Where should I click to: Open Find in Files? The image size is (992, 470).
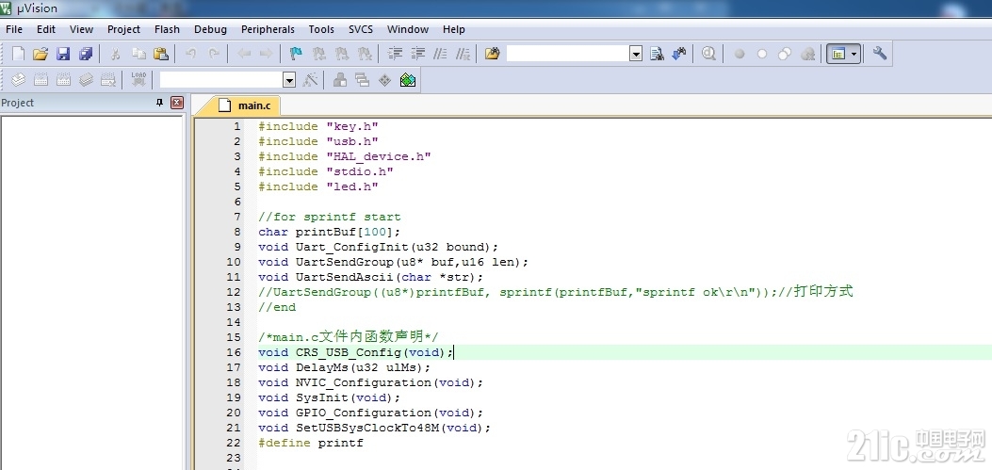tap(492, 54)
